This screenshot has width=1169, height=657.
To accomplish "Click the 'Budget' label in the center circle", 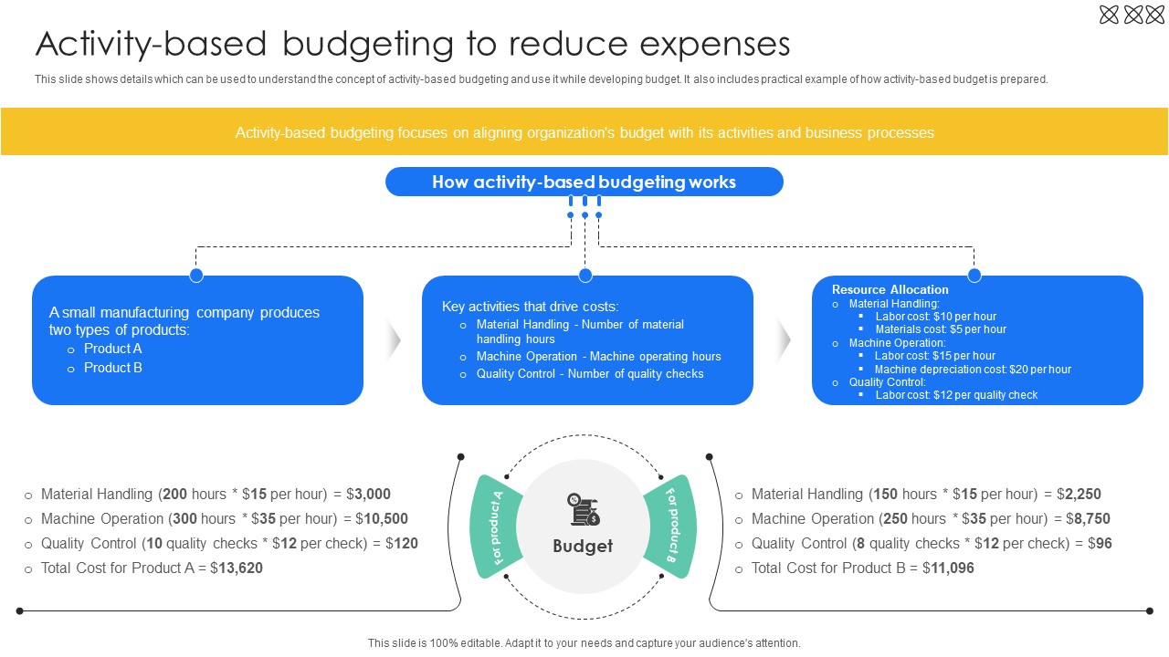I will pyautogui.click(x=583, y=546).
